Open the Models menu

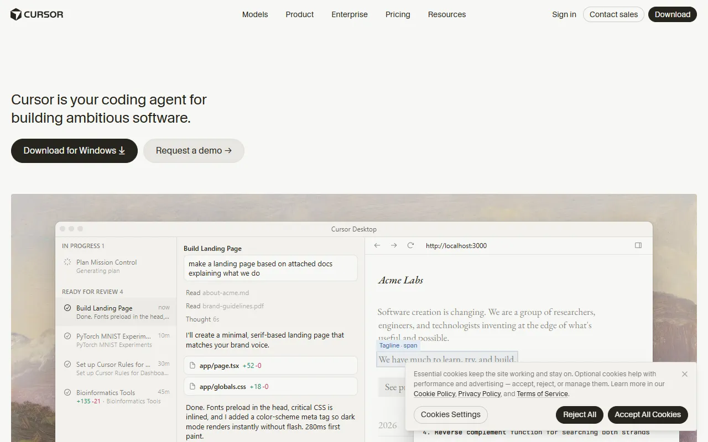coord(255,14)
